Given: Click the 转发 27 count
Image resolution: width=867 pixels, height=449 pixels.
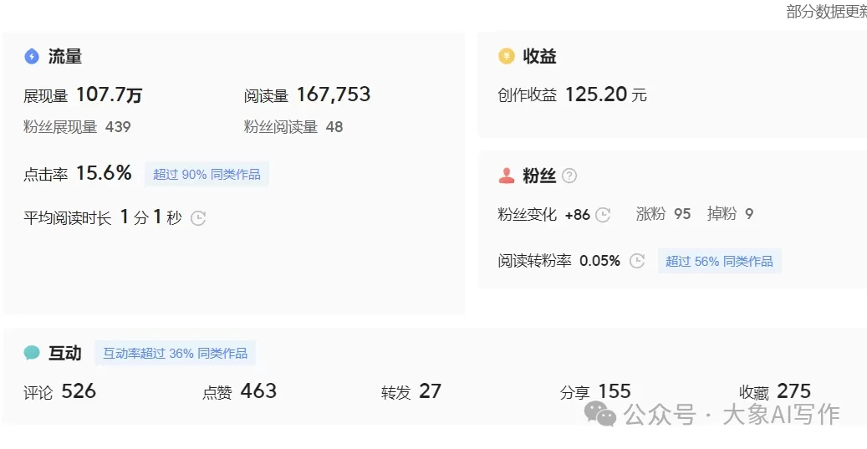Looking at the screenshot, I should tap(430, 391).
